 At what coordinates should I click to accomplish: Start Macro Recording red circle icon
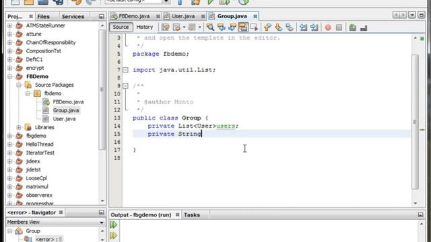(328, 28)
